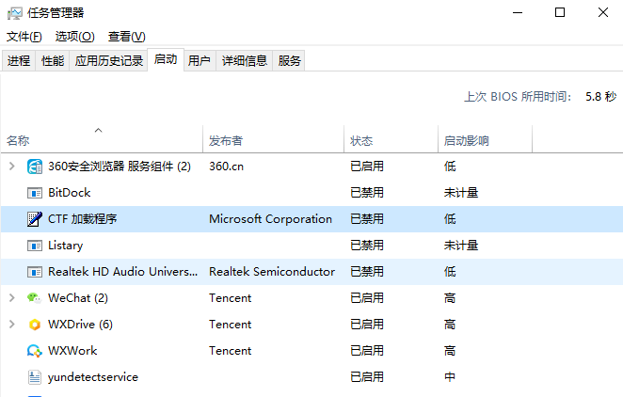Select the yundetectservice entry name
This screenshot has width=623, height=397.
[93, 377]
